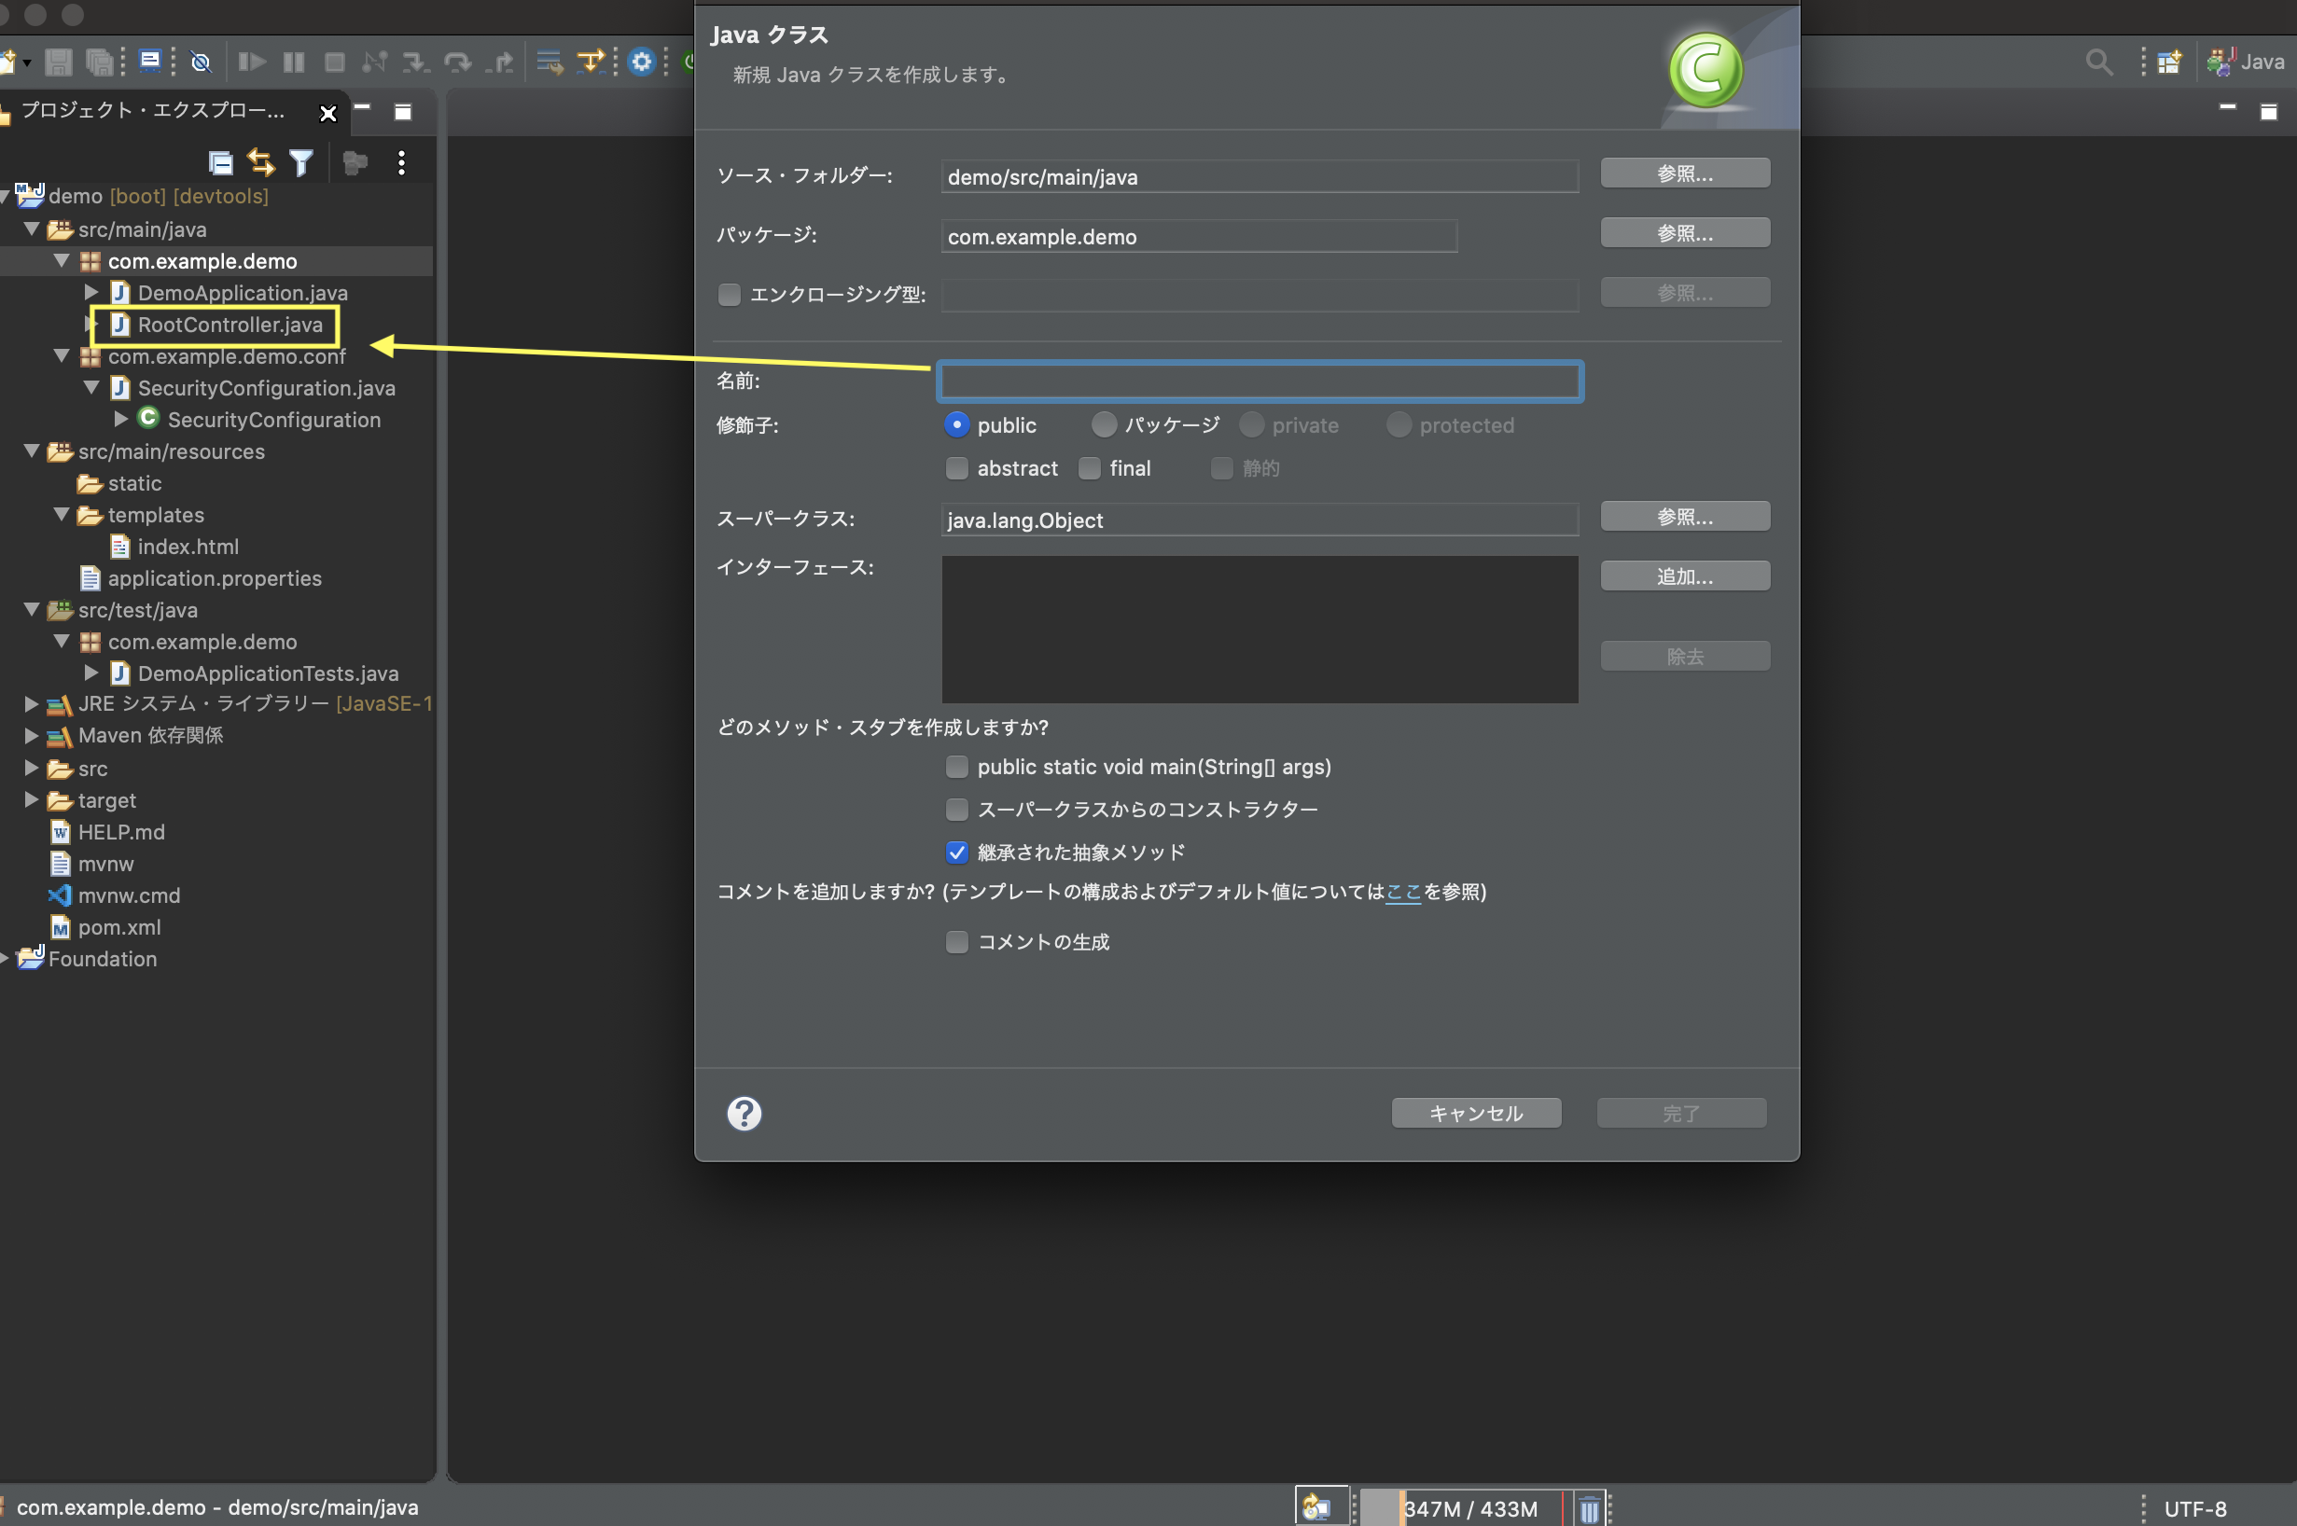Uncheck 継承された抽象メソッド checkbox
2297x1526 pixels.
(x=956, y=853)
